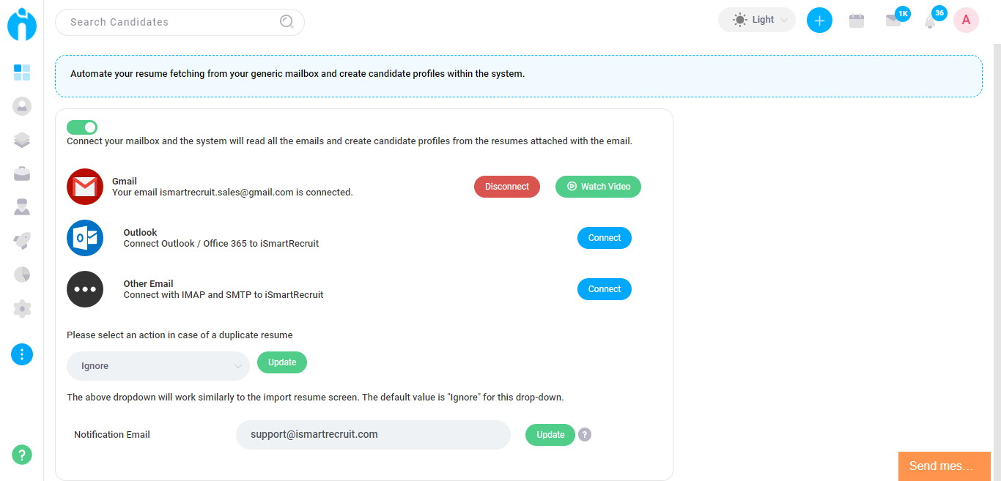Open the candidates profile icon in sidebar

point(22,106)
